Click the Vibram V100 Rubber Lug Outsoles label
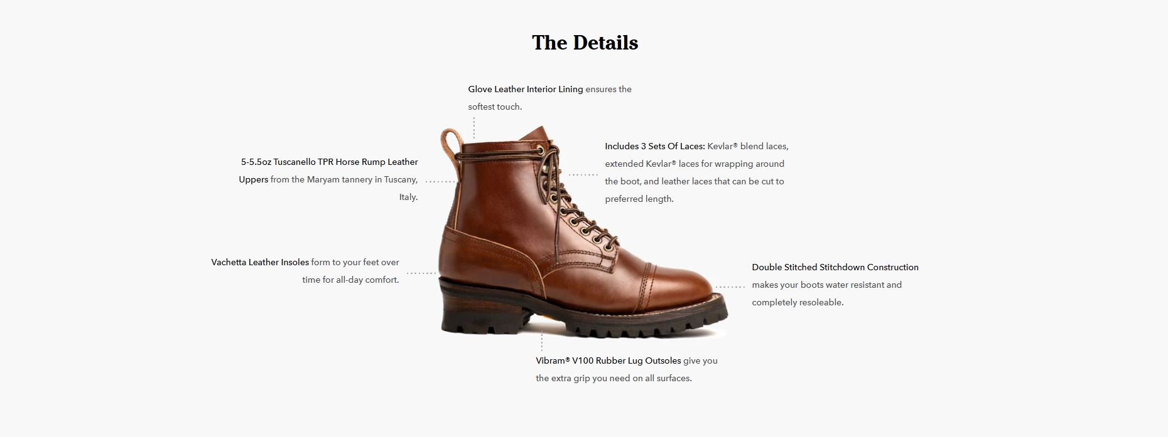The height and width of the screenshot is (437, 1168). click(x=608, y=361)
